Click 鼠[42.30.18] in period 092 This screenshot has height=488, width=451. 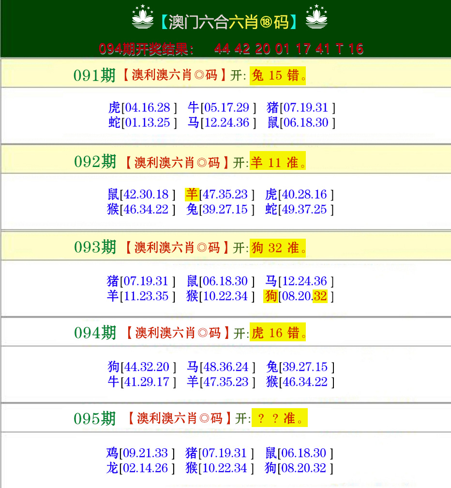pos(141,195)
